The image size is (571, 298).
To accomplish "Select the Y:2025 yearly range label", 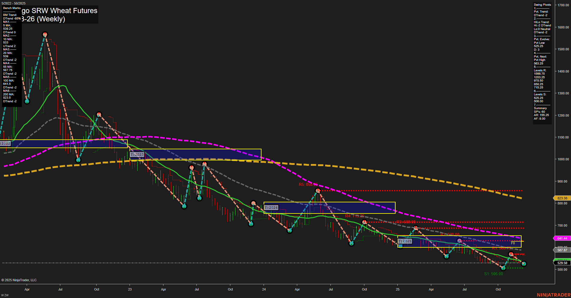I will tap(405, 241).
